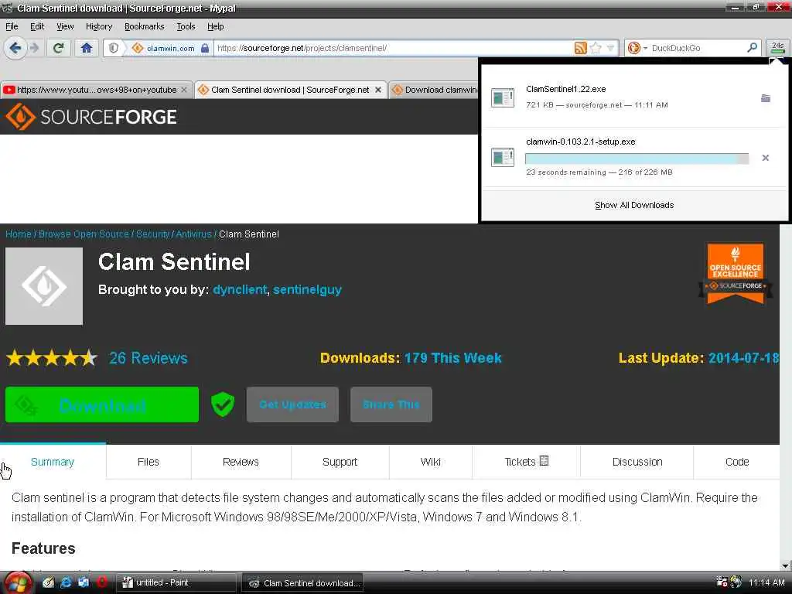Image resolution: width=792 pixels, height=594 pixels.
Task: Open the 26 Reviews link
Action: click(148, 358)
